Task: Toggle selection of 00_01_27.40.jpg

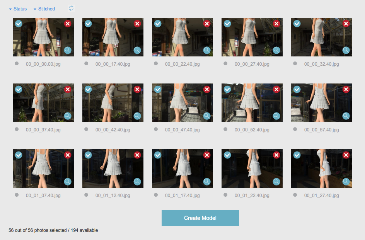Action: 297,155
